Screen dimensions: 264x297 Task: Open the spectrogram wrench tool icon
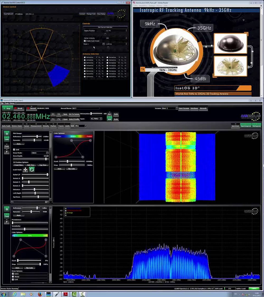tap(7, 152)
